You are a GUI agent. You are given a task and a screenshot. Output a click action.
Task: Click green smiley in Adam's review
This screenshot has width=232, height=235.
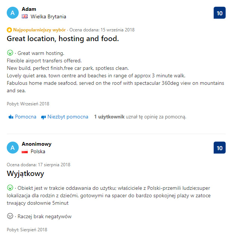[10, 53]
